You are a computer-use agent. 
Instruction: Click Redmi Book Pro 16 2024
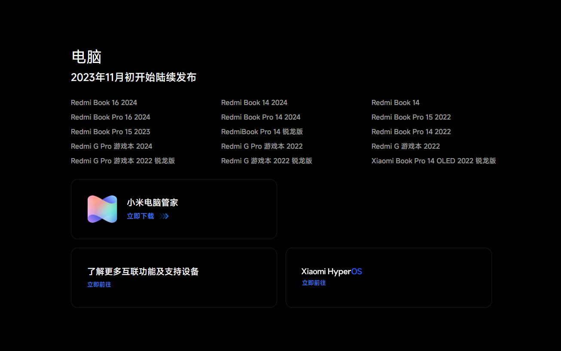110,117
